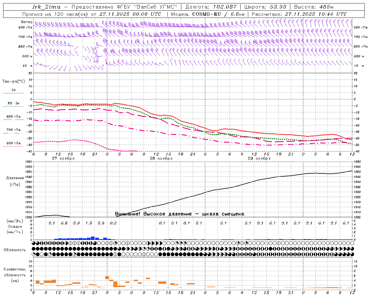Click the "850 гПа" temperature legend entry
The height and width of the screenshot is (295, 369).
14,117
